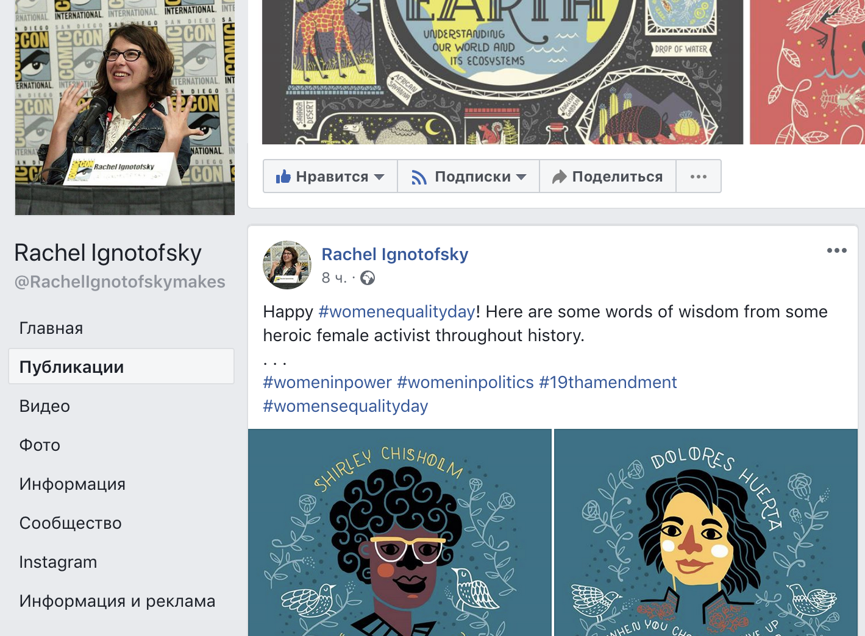View the Rachel Ignotofsky Comic-Con profile photo

(125, 107)
